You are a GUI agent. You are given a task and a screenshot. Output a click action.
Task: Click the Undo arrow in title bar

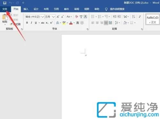[11, 3]
